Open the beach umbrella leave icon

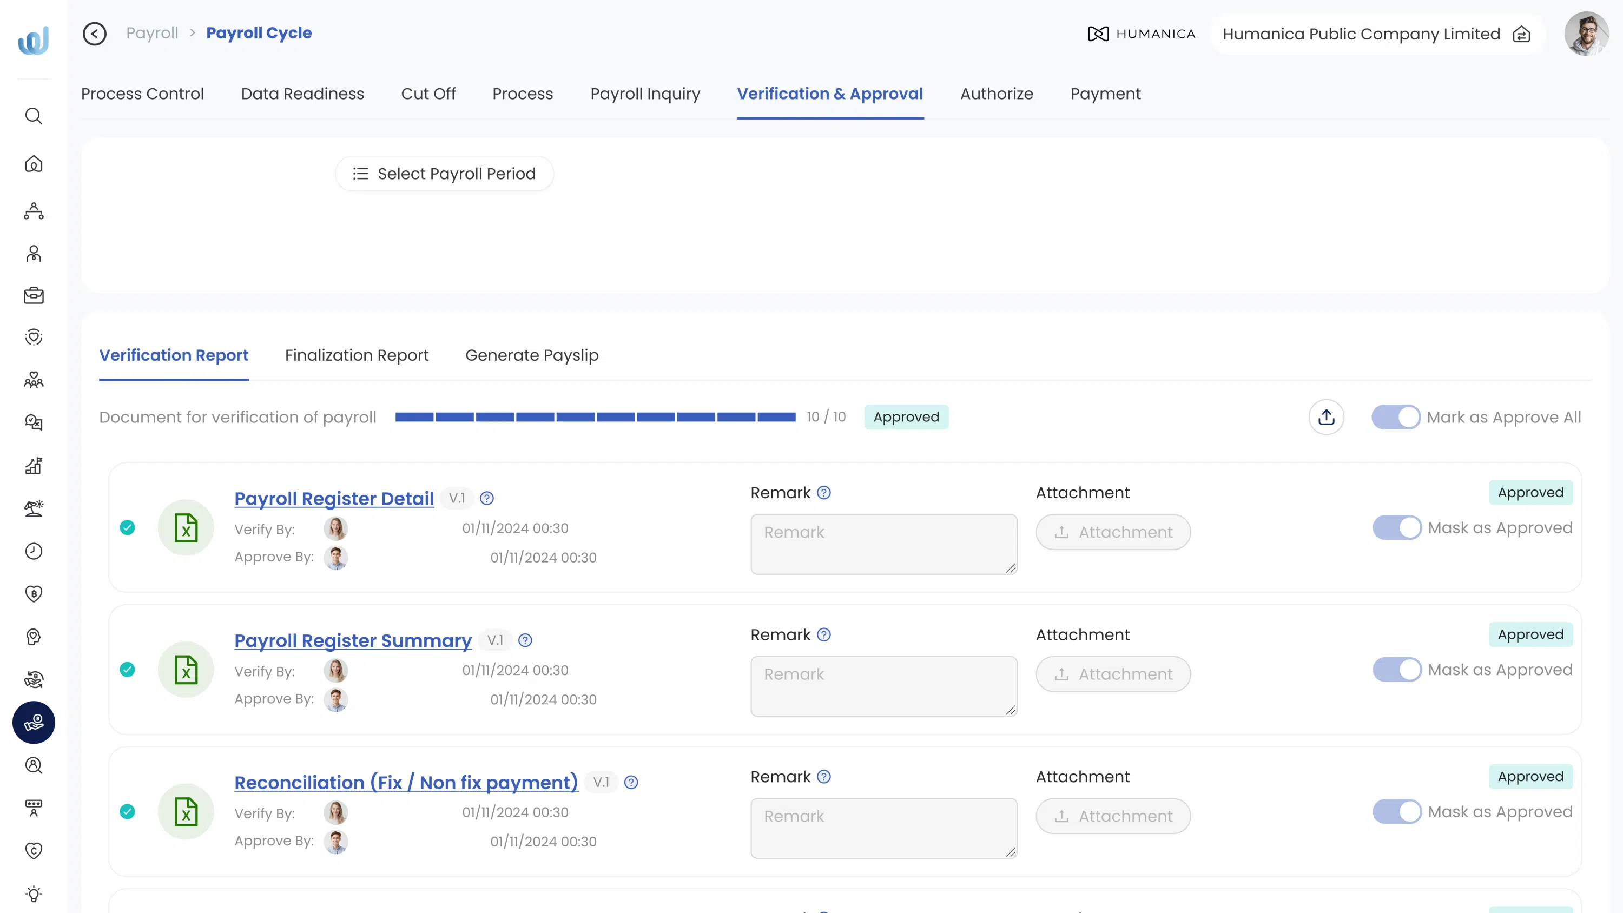34,508
